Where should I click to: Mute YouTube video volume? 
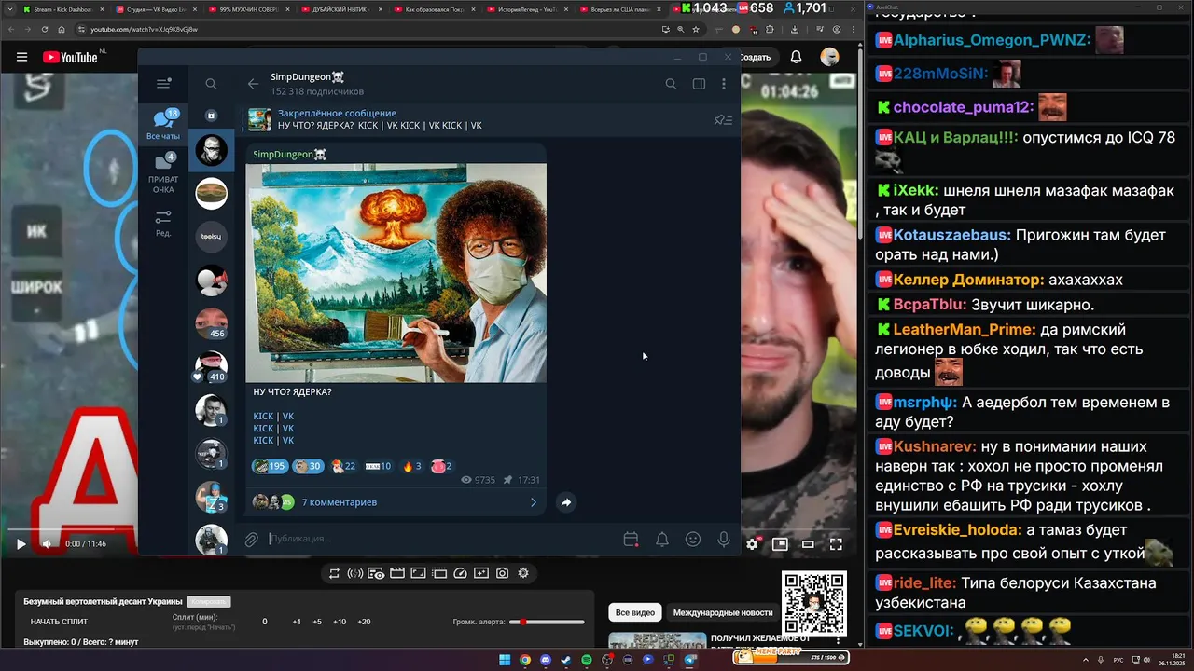pos(47,544)
